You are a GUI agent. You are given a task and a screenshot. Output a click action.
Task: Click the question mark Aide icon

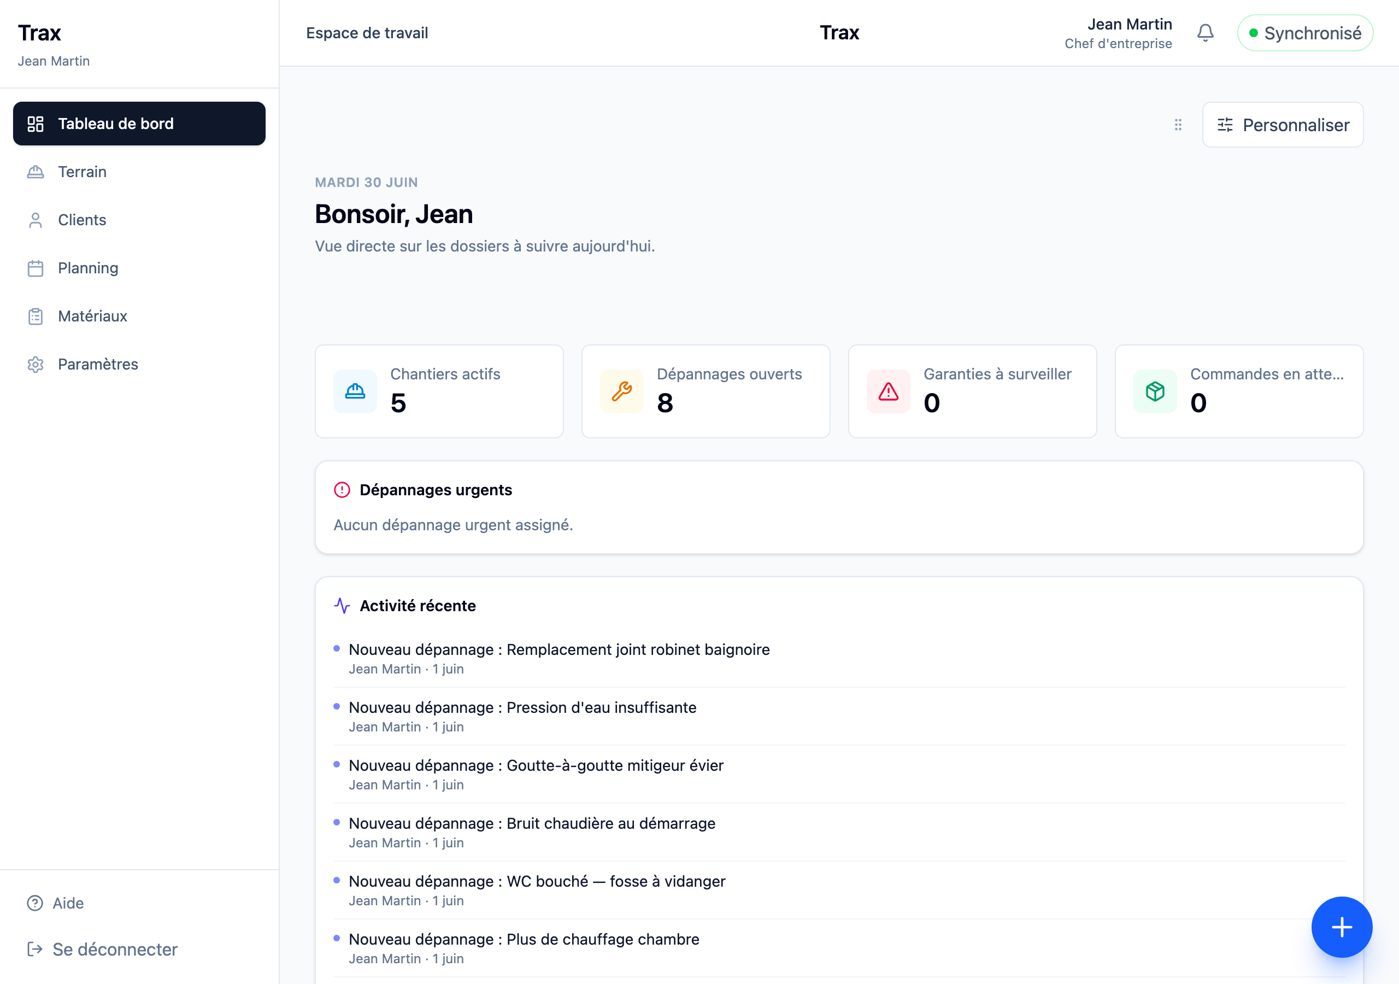point(36,903)
